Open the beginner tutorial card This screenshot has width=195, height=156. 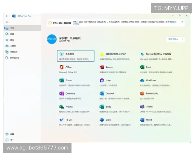click(x=76, y=56)
